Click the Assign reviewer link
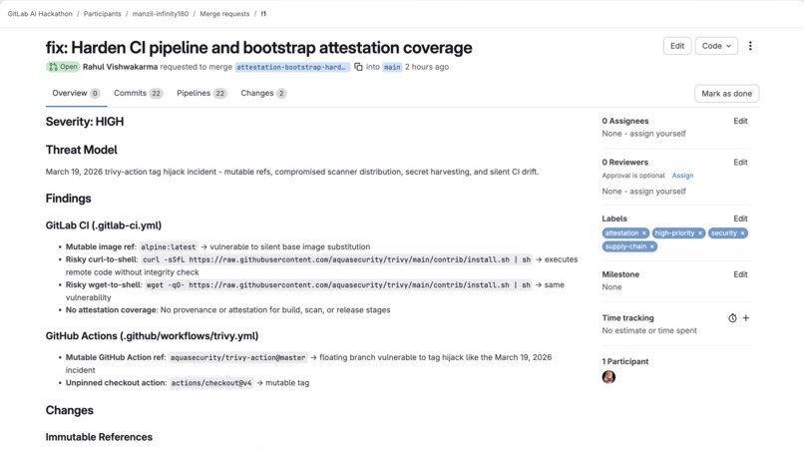 coord(682,176)
